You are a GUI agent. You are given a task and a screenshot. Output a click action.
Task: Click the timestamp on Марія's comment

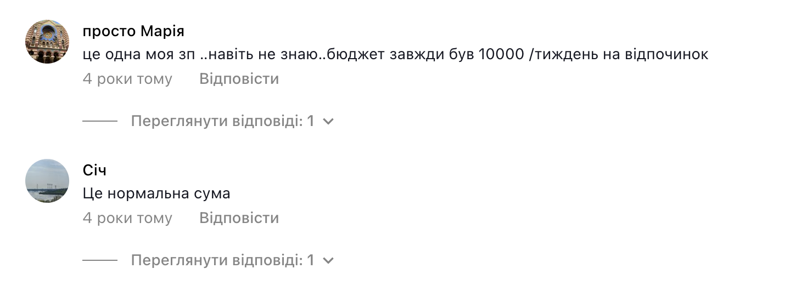point(127,79)
